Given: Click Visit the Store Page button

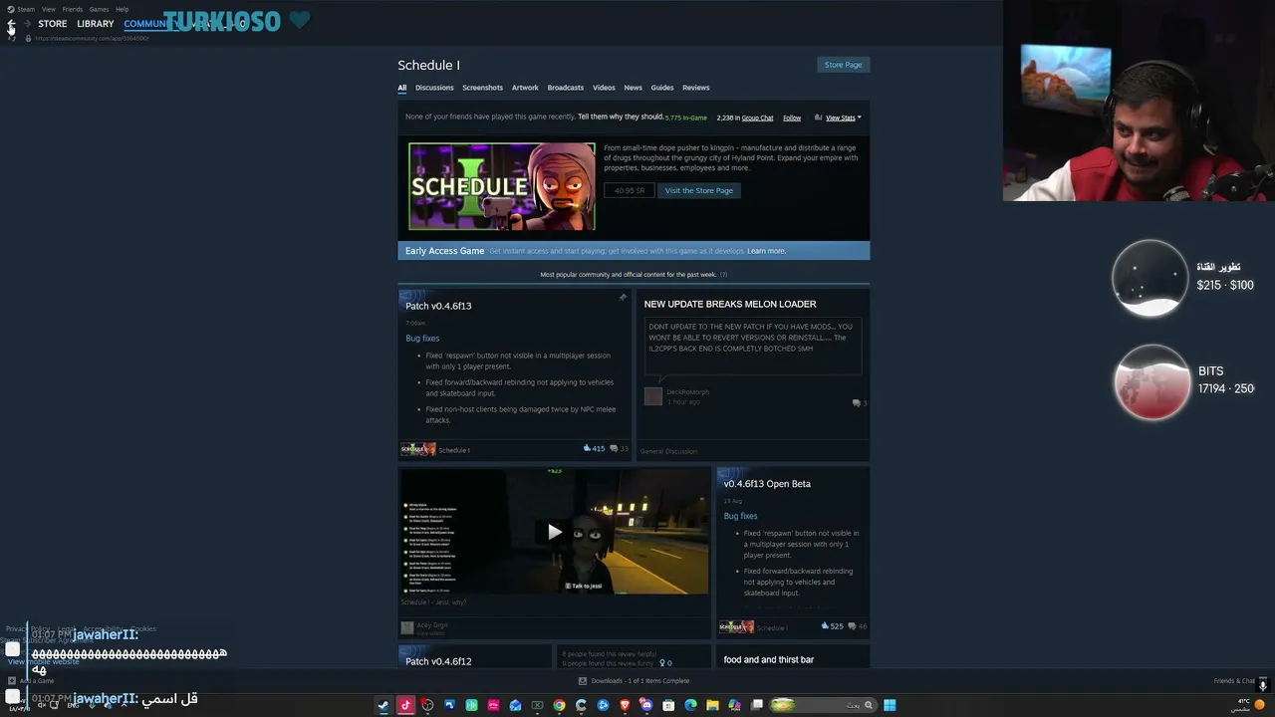Looking at the screenshot, I should coord(699,190).
